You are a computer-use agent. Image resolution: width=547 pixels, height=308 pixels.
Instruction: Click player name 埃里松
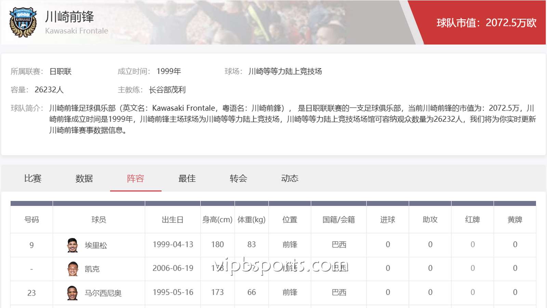pyautogui.click(x=96, y=245)
